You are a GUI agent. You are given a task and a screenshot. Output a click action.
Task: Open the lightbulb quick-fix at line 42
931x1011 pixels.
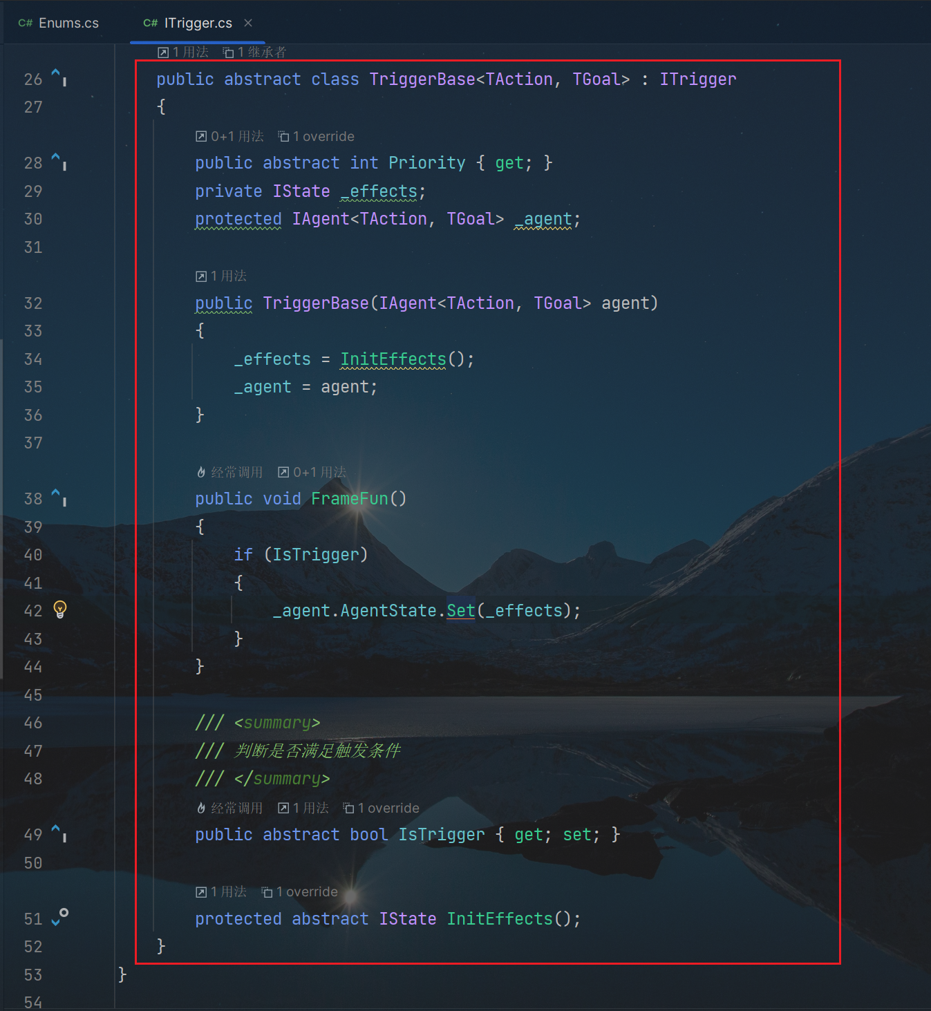[60, 610]
